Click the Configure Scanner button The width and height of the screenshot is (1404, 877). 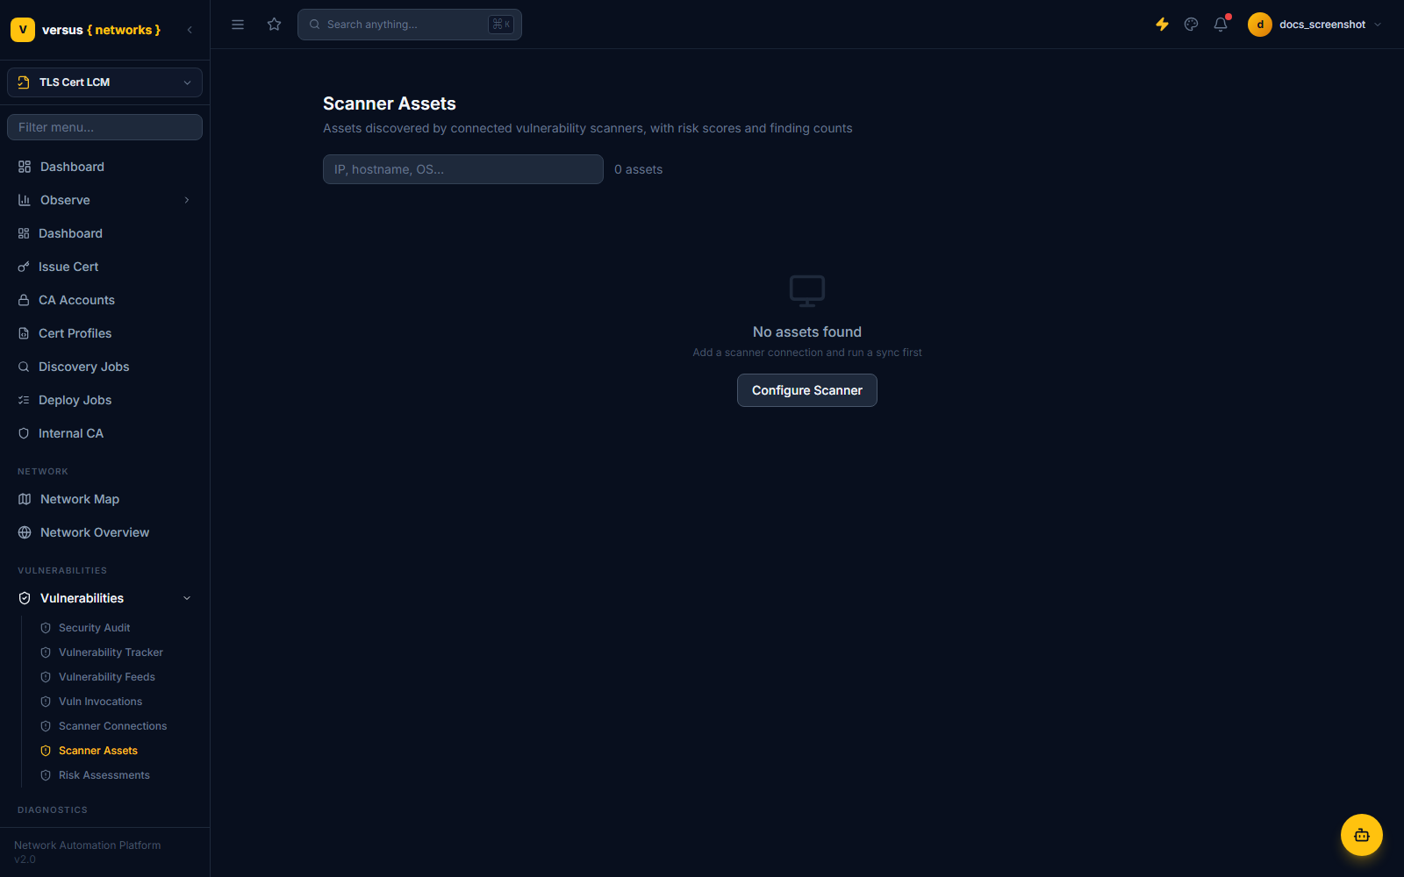(807, 390)
